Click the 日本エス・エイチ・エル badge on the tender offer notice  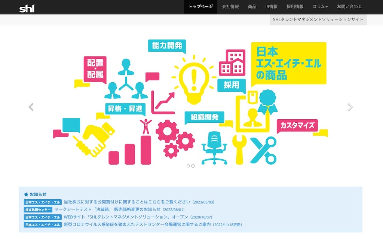[x=42, y=202]
